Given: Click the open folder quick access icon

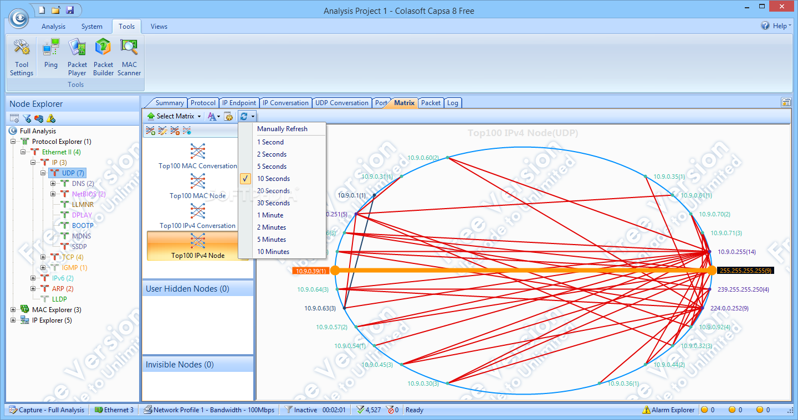Looking at the screenshot, I should [x=55, y=10].
